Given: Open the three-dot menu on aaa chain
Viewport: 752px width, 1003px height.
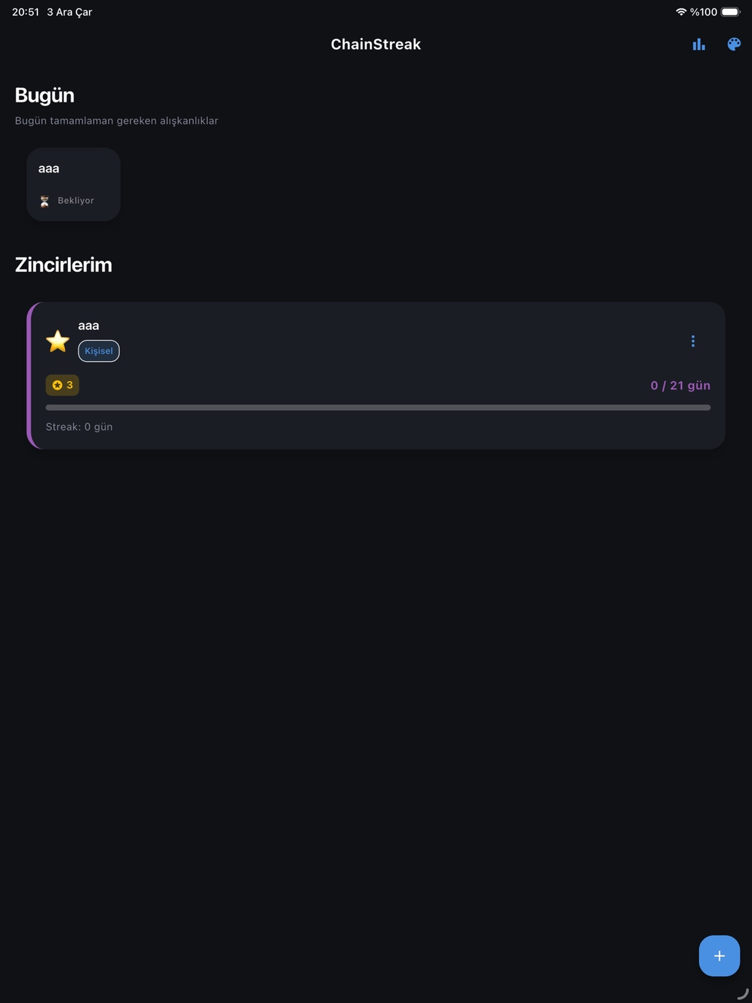Looking at the screenshot, I should [x=693, y=341].
